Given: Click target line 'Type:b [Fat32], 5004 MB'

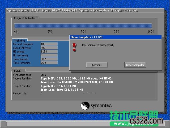Looking at the screenshot, I should (58, 86).
